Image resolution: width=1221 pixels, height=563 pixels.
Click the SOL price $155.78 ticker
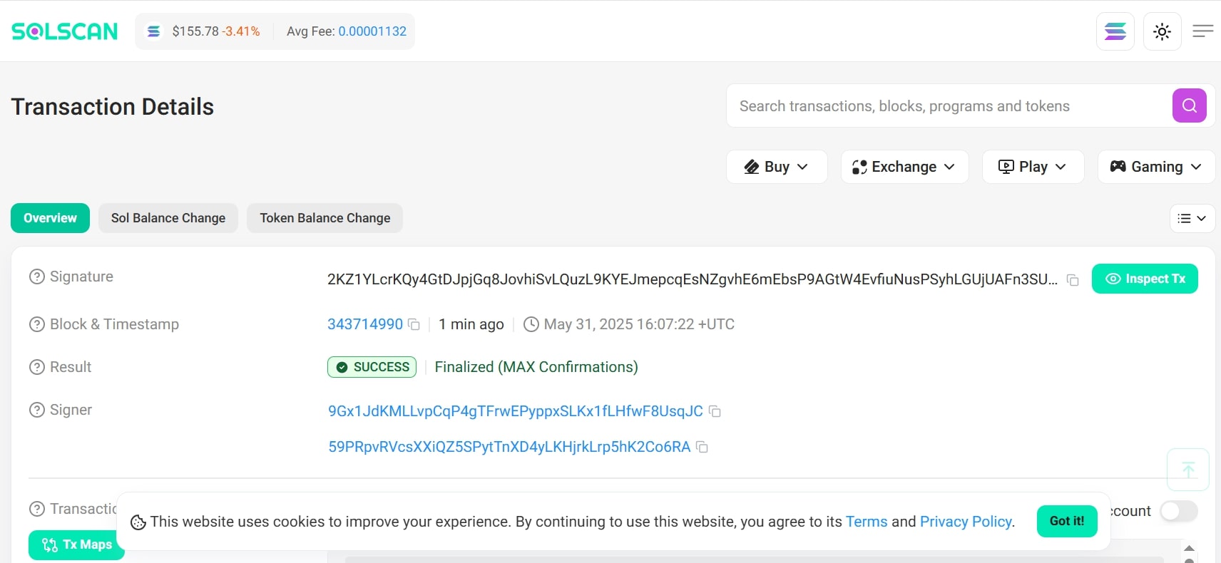(x=195, y=31)
